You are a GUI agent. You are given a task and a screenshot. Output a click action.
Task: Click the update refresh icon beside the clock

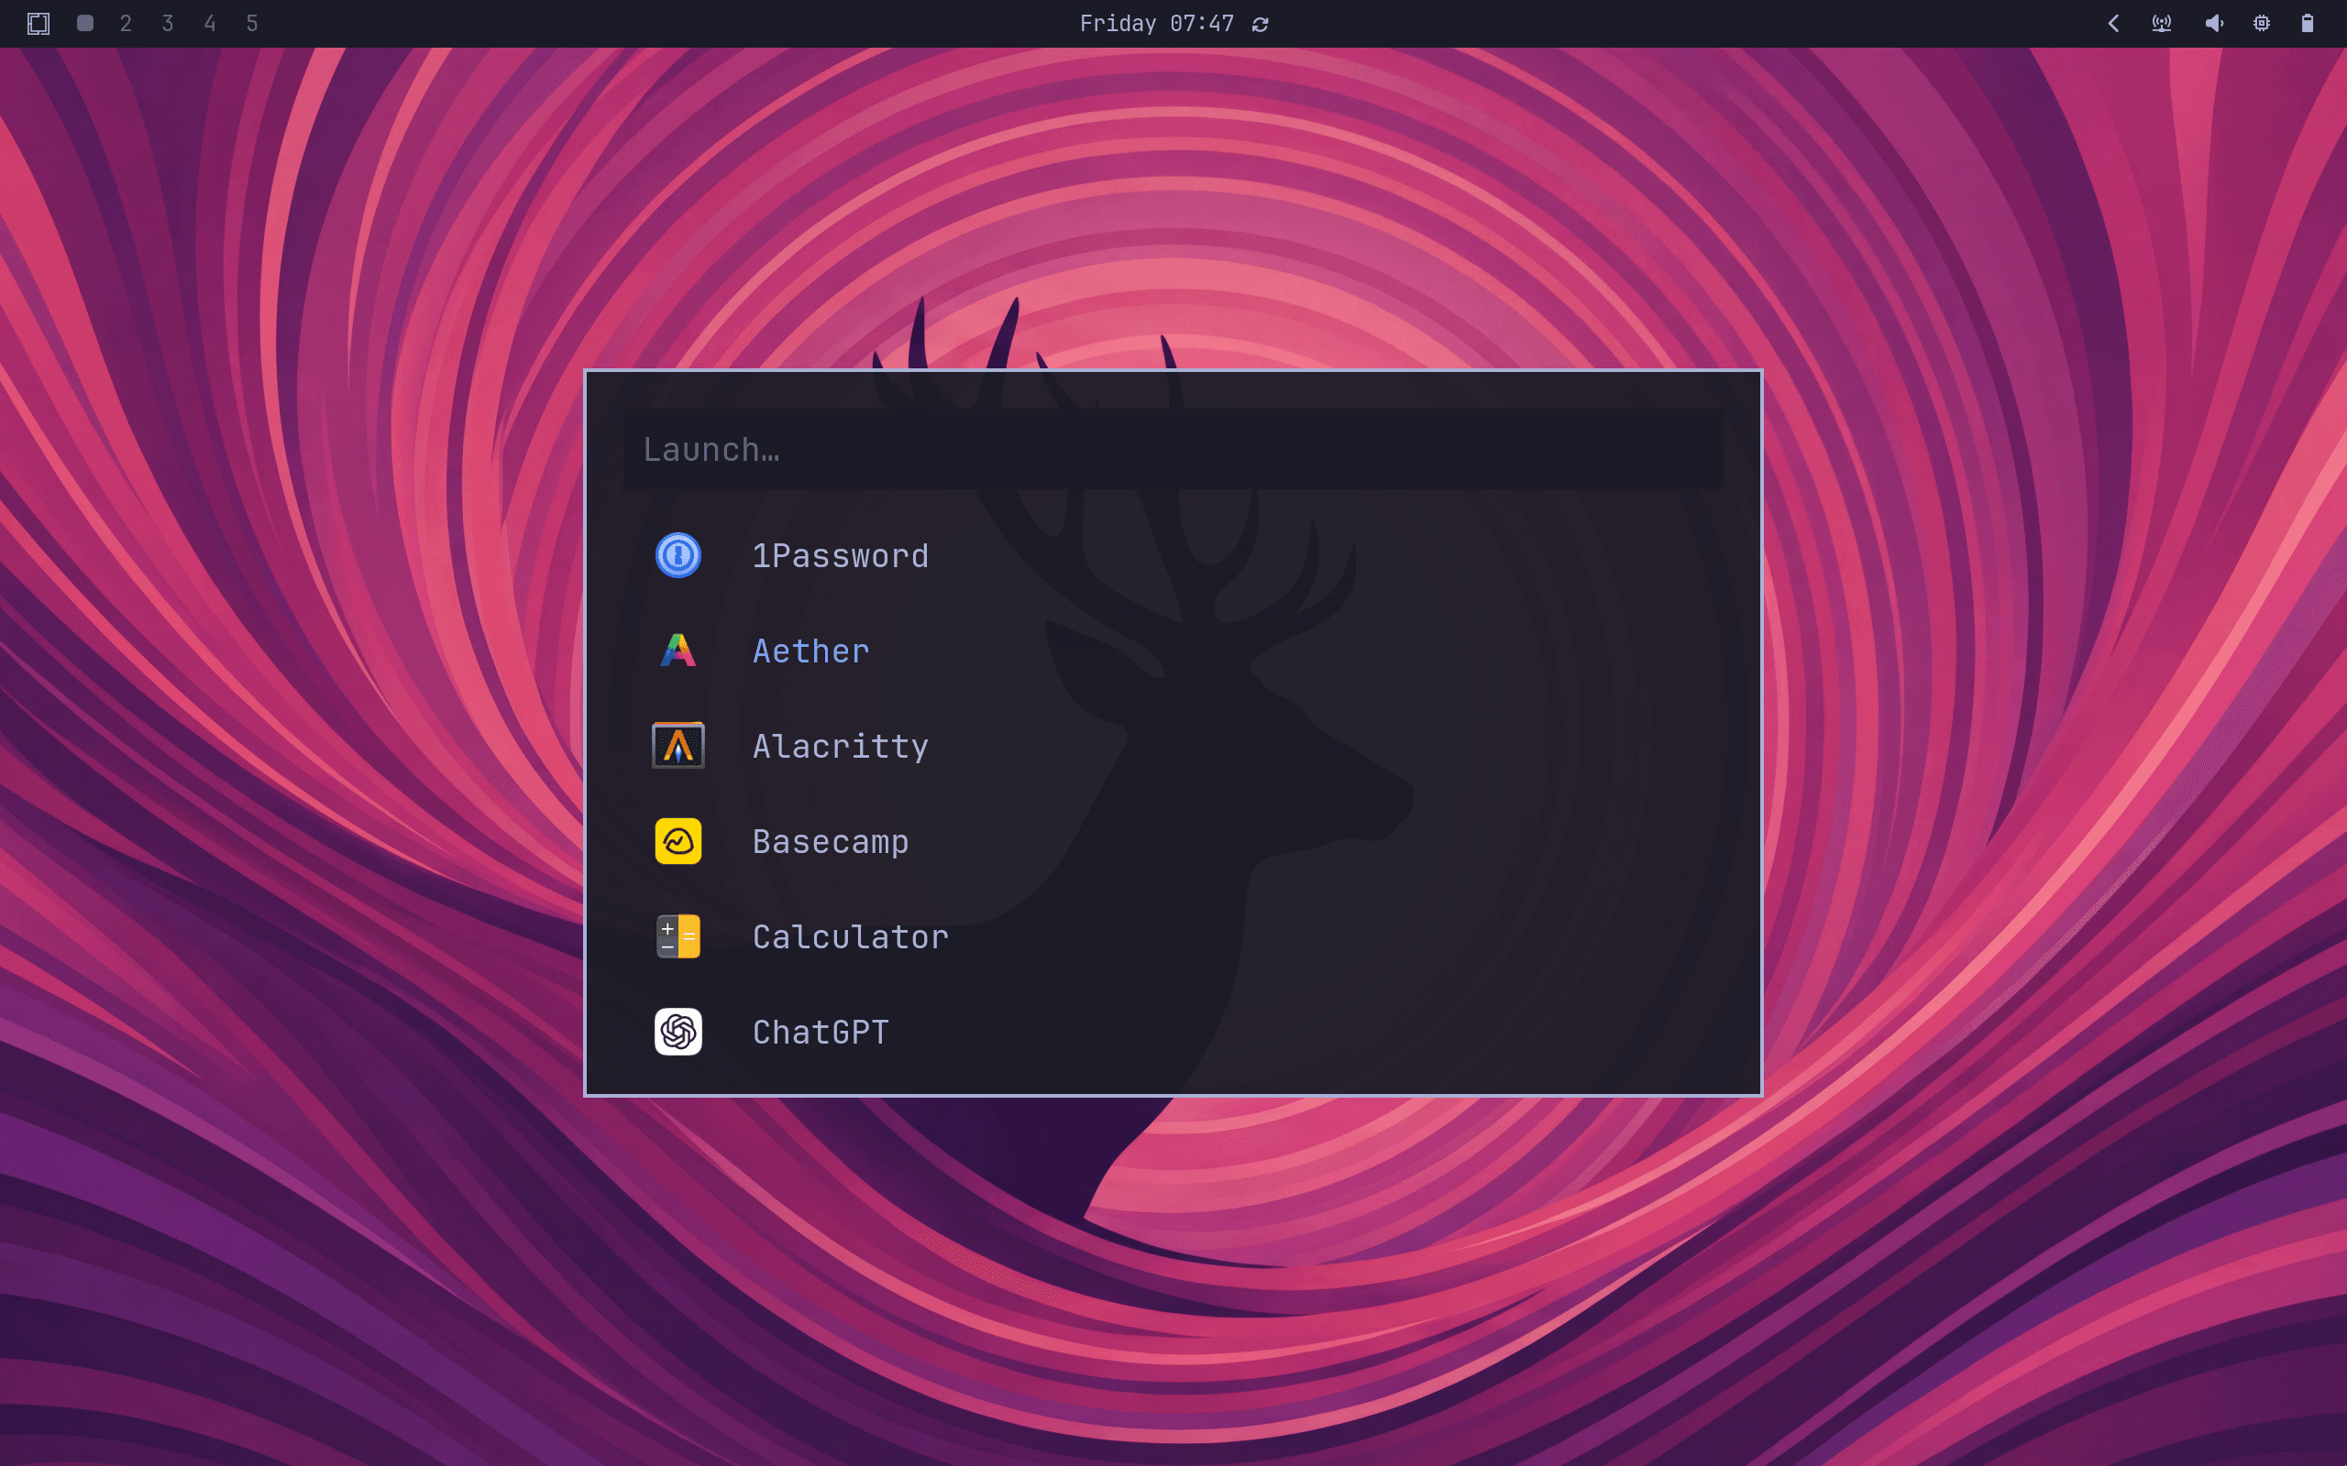point(1260,24)
